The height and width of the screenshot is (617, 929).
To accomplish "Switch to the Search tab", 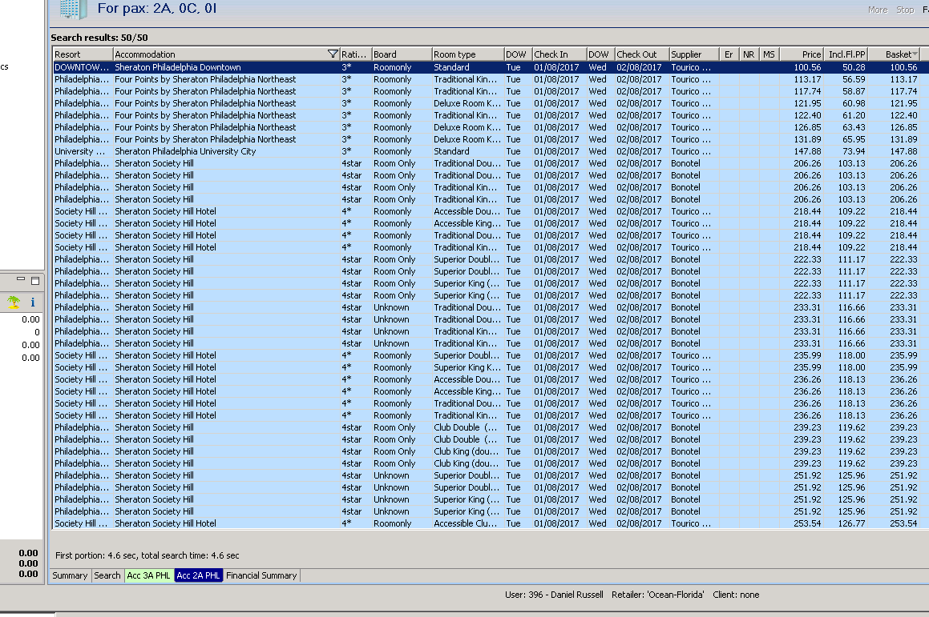I will click(107, 575).
